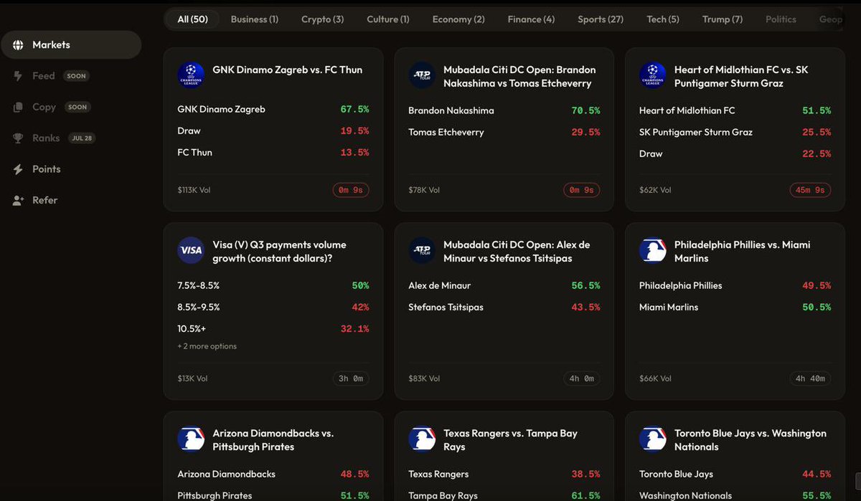Click MLB logo on Diamondbacks vs Pirates card
Screen dimensions: 861x501
[191, 439]
